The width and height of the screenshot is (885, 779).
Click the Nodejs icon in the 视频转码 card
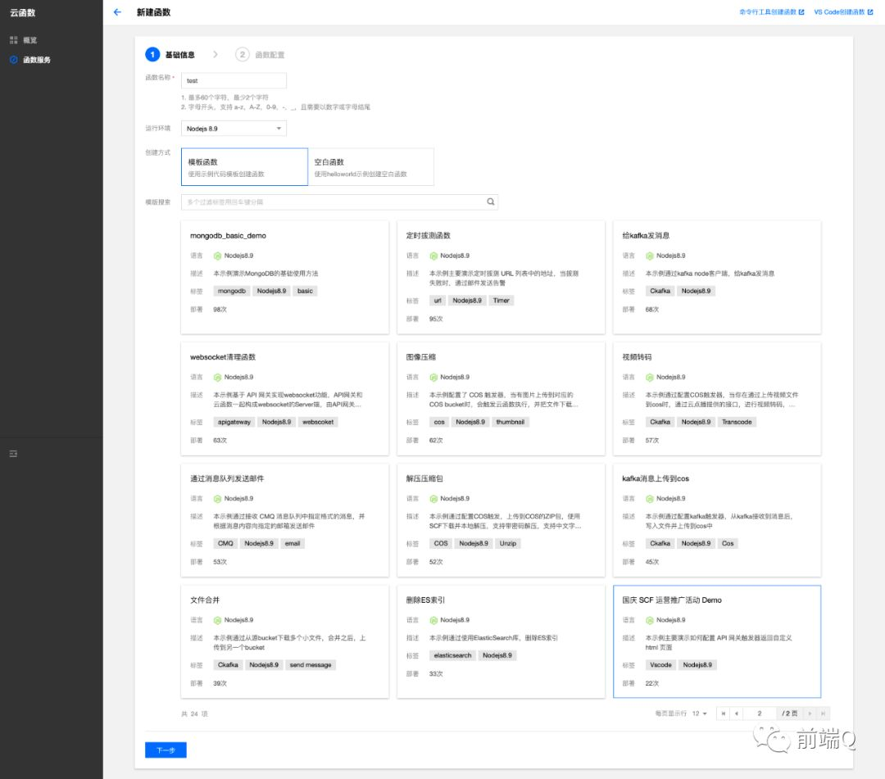click(x=650, y=378)
